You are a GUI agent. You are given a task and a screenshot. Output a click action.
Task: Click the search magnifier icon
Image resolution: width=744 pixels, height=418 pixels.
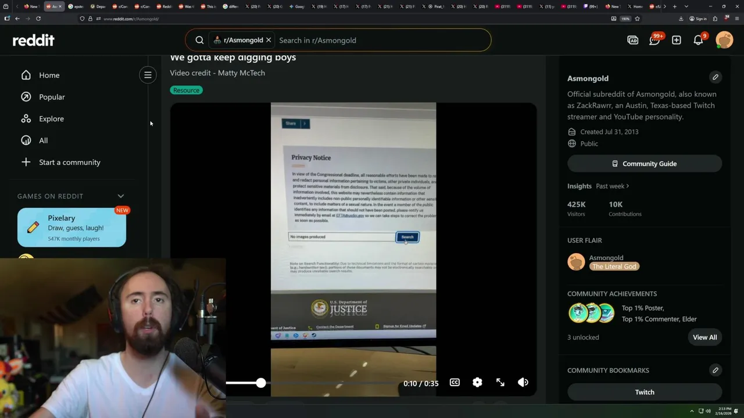(199, 40)
